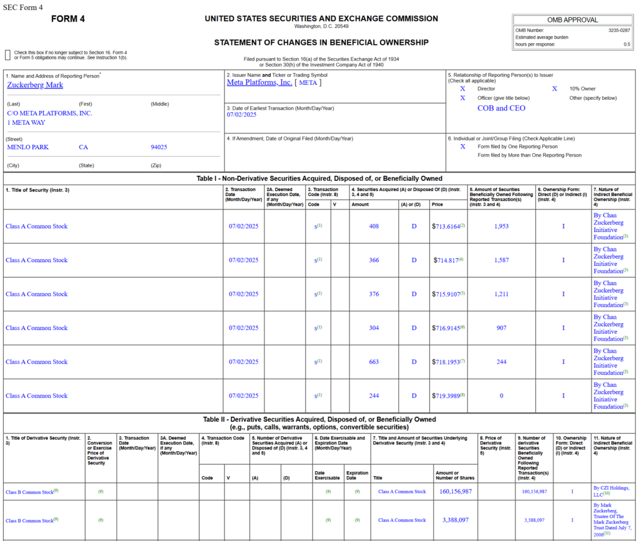This screenshot has width=639, height=541.
Task: Click footnote 5 beside price $715.9107
Action: [462, 293]
